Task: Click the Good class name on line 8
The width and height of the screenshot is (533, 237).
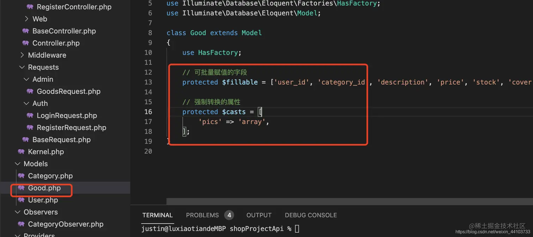Action: click(198, 33)
